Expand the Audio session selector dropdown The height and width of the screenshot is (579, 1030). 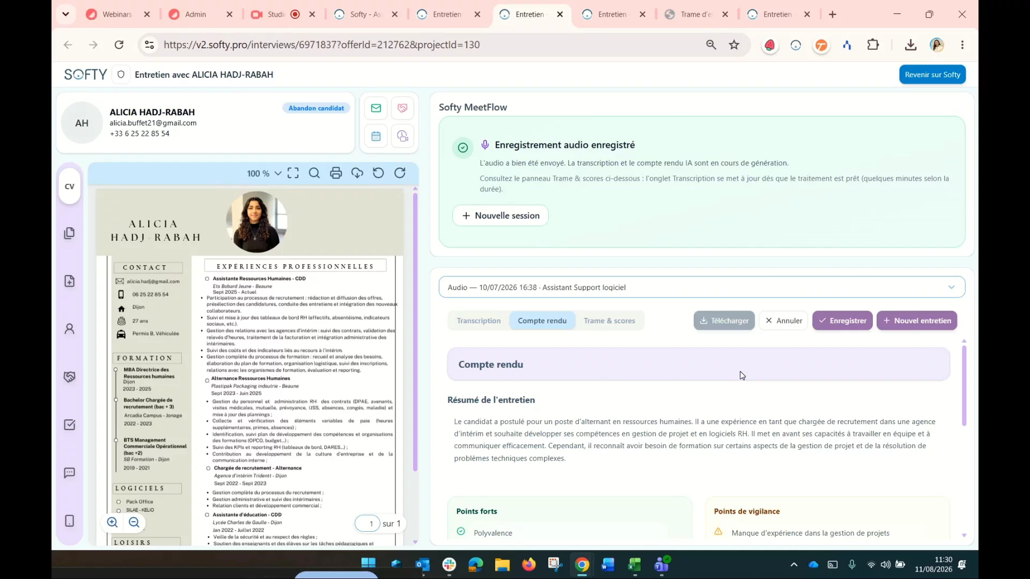tap(702, 287)
